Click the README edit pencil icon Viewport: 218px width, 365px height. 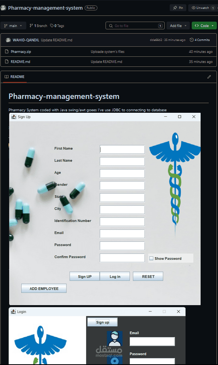click(x=209, y=77)
